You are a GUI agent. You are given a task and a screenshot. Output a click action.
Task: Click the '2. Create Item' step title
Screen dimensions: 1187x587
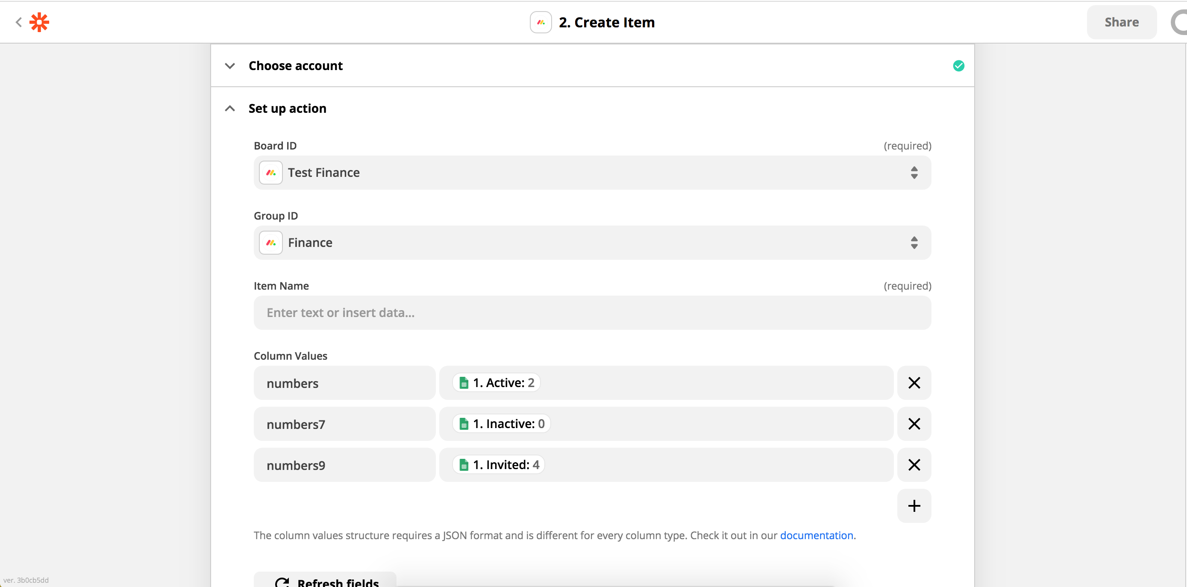click(x=606, y=22)
